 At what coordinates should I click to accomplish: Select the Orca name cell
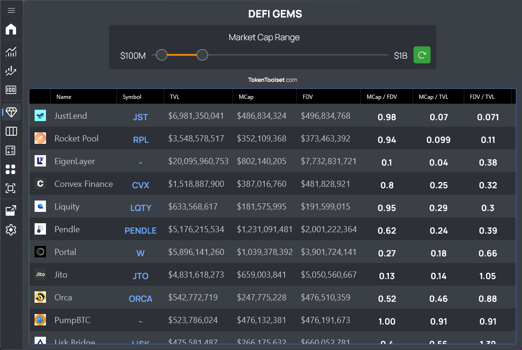click(63, 297)
